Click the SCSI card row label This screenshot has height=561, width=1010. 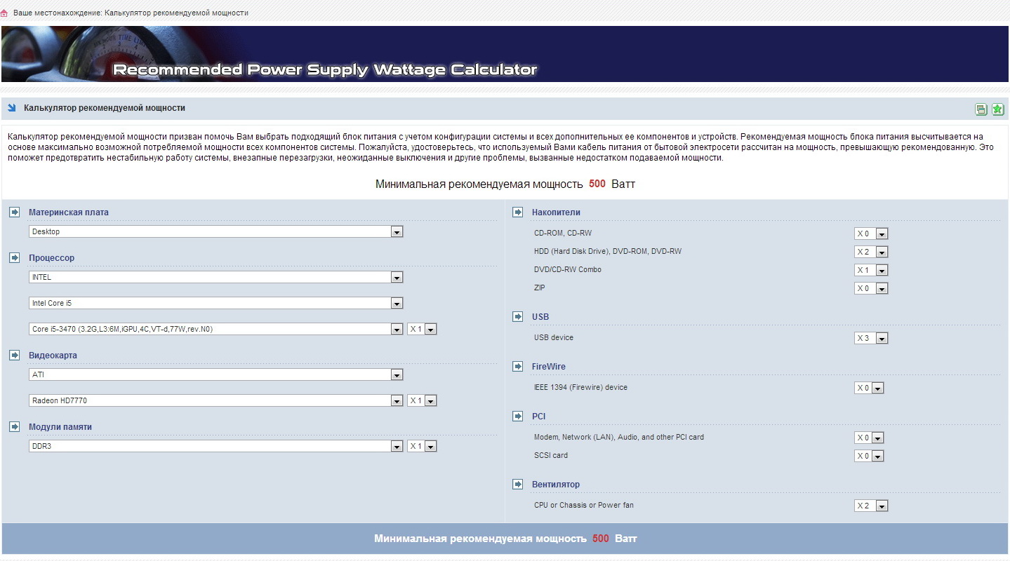[x=551, y=455]
